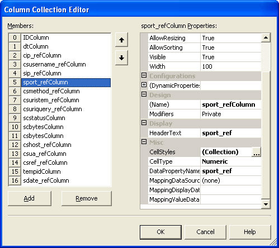Click Width value 100
Viewport: 279px width, 248px height.
(x=231, y=66)
